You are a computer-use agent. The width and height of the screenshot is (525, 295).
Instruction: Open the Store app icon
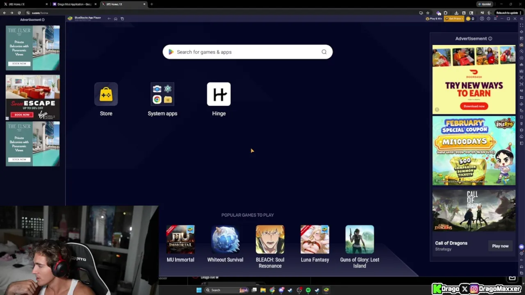(x=106, y=94)
